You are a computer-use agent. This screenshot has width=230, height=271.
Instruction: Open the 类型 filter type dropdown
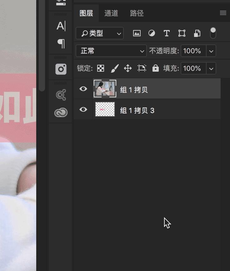click(x=100, y=33)
